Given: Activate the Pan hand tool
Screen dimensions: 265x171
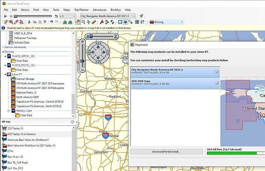Looking at the screenshot, I should point(78,22).
